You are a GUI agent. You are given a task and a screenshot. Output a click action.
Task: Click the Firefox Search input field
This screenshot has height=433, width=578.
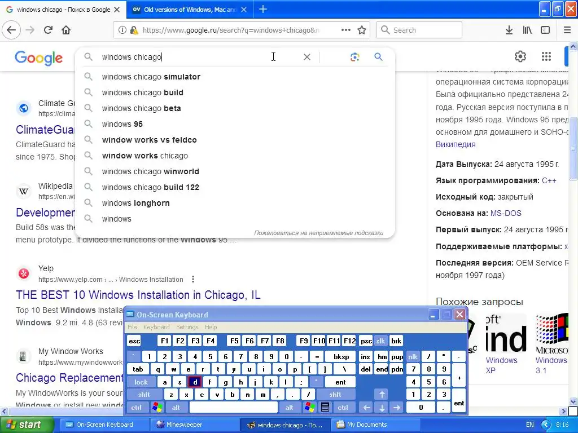click(x=419, y=30)
